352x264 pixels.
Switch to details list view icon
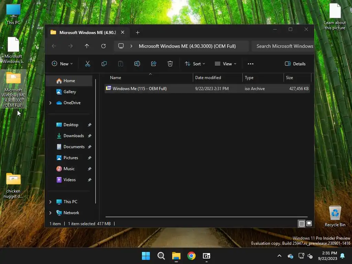tap(301, 223)
